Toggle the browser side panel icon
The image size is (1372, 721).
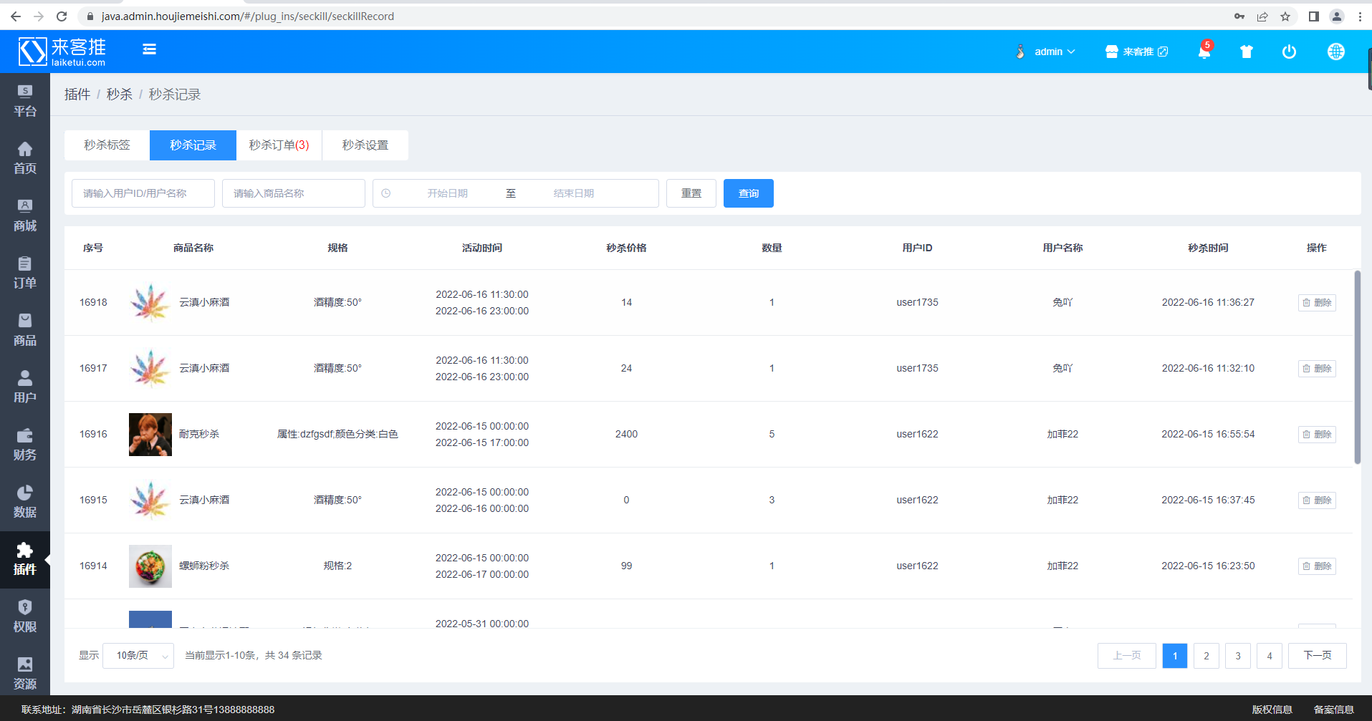(x=1313, y=16)
